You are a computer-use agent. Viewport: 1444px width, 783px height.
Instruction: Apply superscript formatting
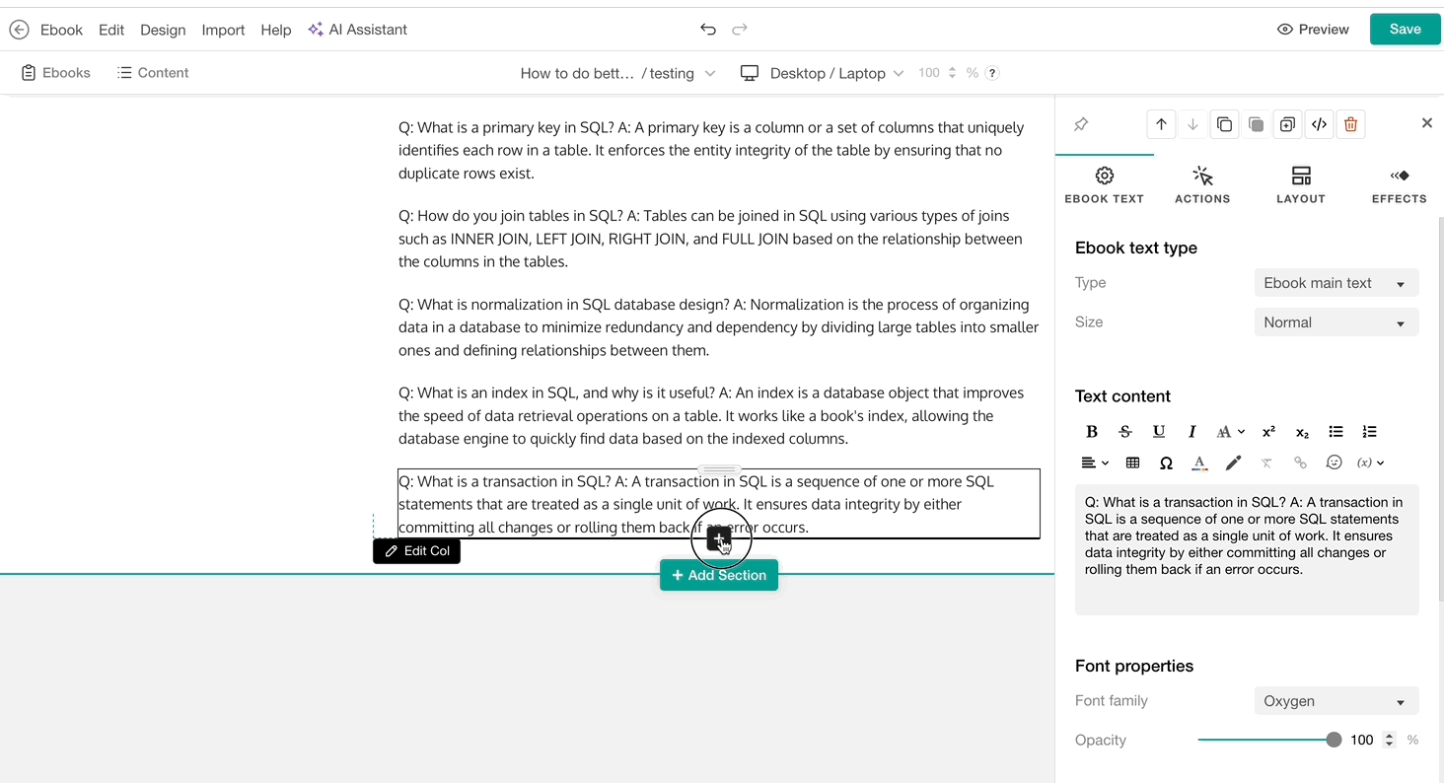tap(1268, 432)
